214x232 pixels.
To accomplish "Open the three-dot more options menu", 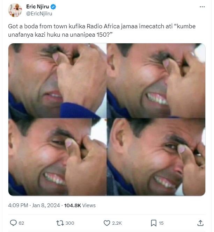I will click(x=202, y=7).
